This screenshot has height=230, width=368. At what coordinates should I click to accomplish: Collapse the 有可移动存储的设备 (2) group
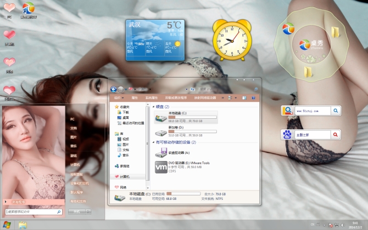154,142
